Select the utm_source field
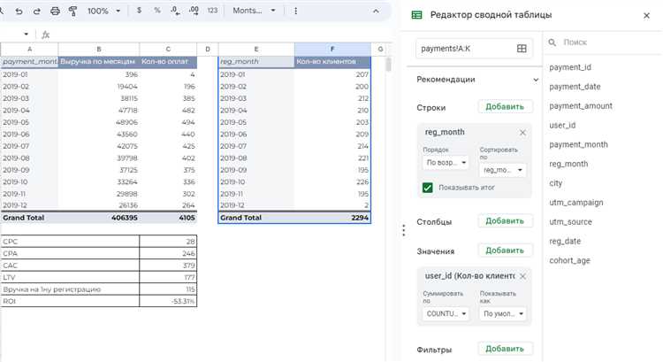Image resolution: width=663 pixels, height=362 pixels. [x=570, y=222]
